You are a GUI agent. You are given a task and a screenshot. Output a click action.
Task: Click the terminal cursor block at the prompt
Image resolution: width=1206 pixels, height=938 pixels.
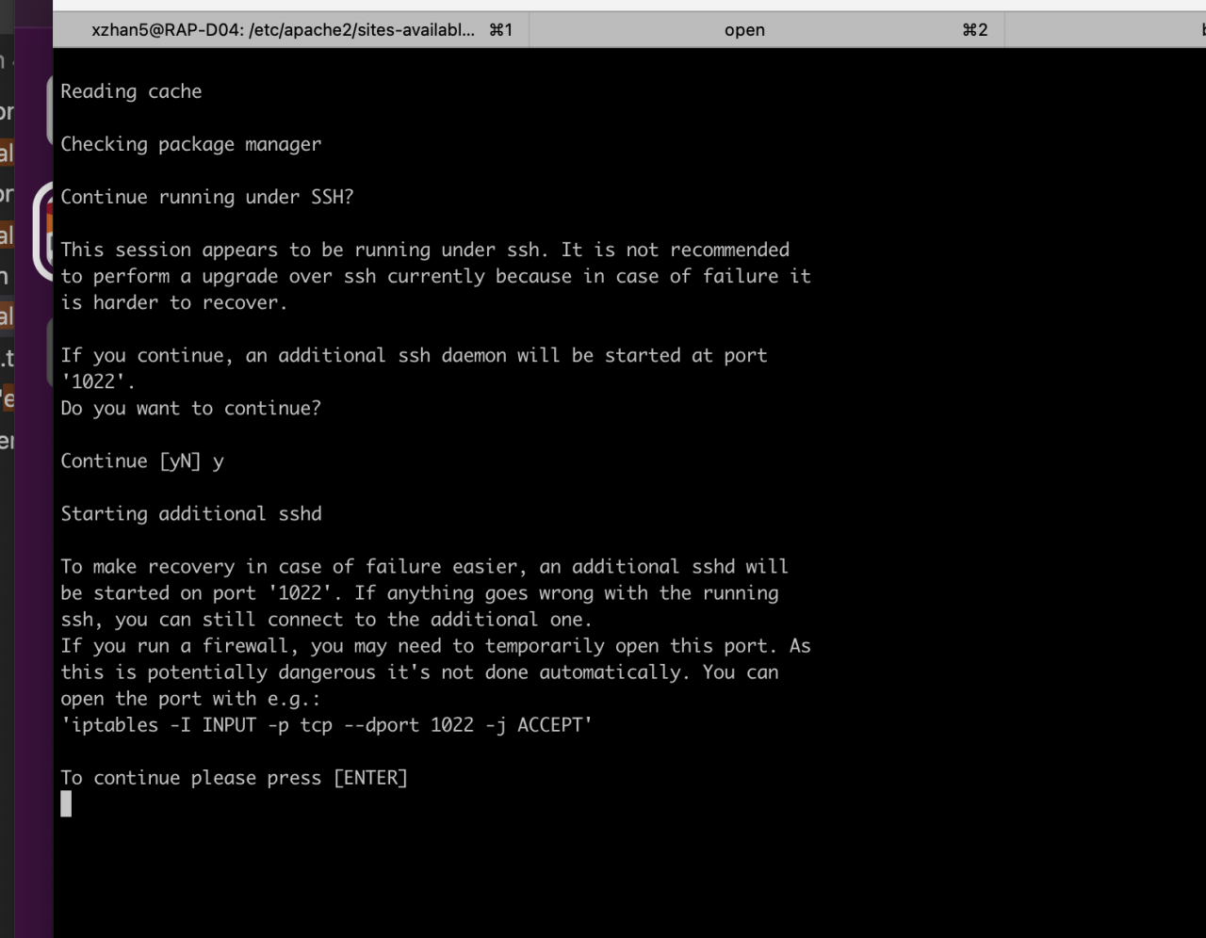pos(66,803)
